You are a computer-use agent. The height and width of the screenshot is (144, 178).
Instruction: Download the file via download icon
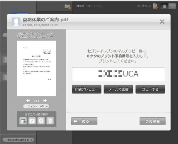(x=41, y=121)
